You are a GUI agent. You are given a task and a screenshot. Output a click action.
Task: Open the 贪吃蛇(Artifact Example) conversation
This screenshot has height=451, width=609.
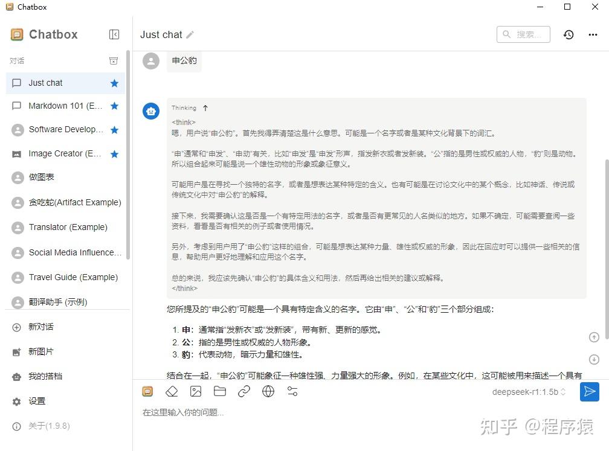pyautogui.click(x=65, y=203)
